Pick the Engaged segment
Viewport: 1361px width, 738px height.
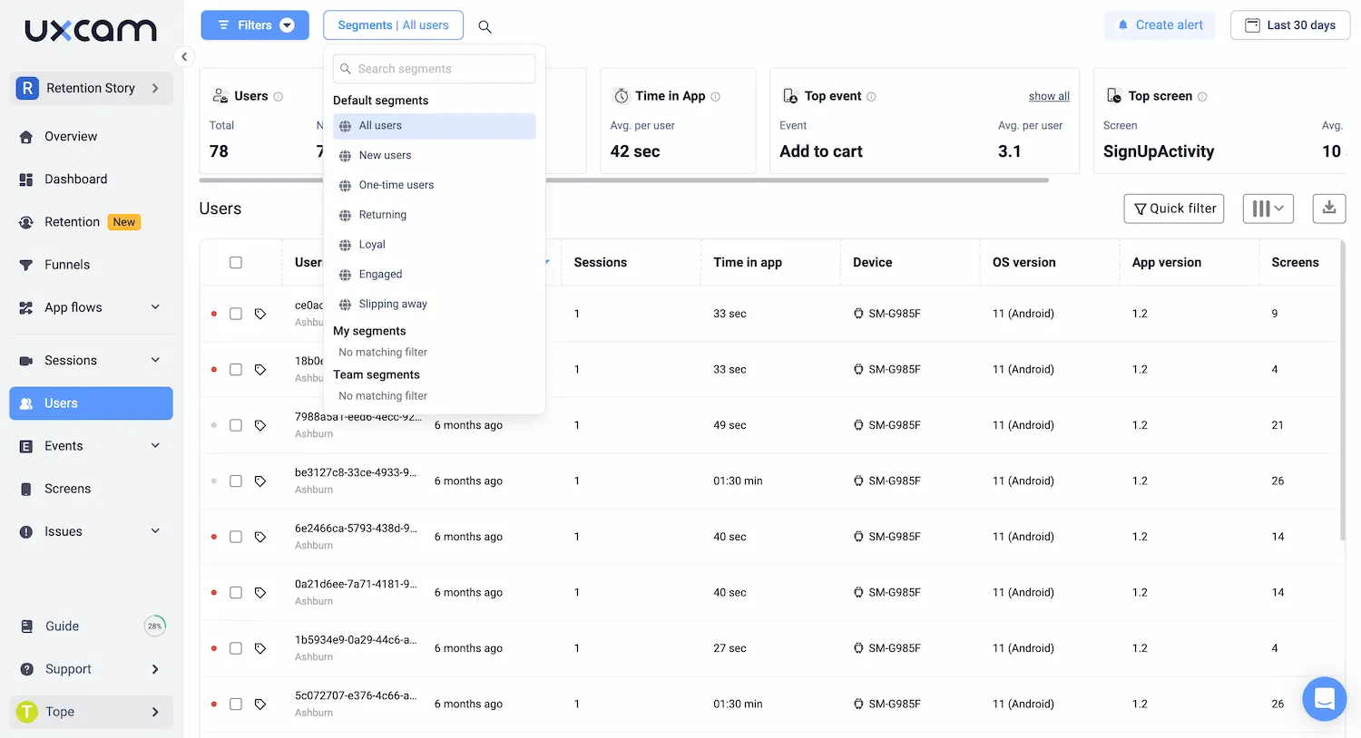434,275
